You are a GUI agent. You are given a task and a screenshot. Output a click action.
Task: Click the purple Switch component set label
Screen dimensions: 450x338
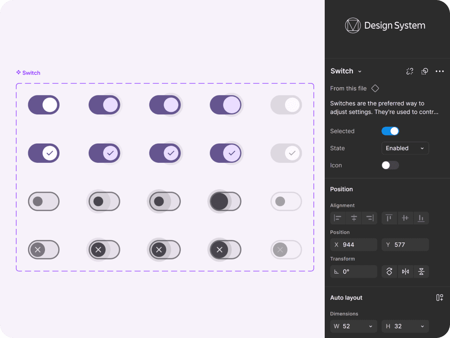pyautogui.click(x=28, y=73)
